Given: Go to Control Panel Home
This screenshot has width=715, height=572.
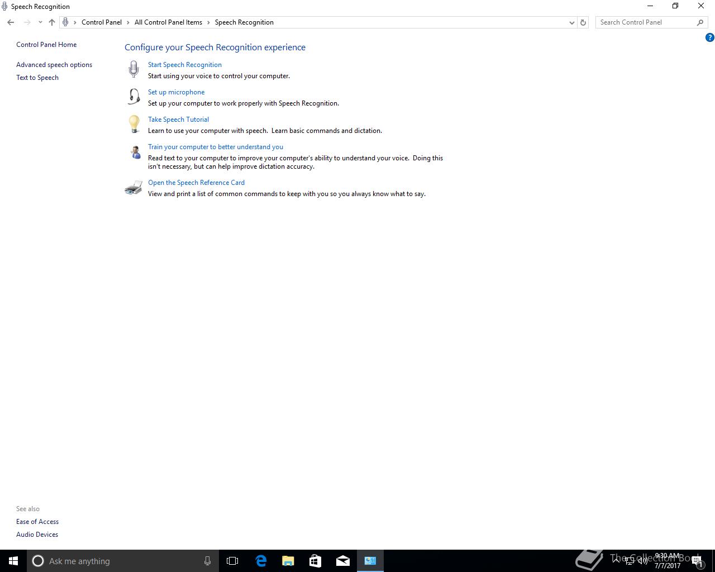Looking at the screenshot, I should tap(46, 45).
